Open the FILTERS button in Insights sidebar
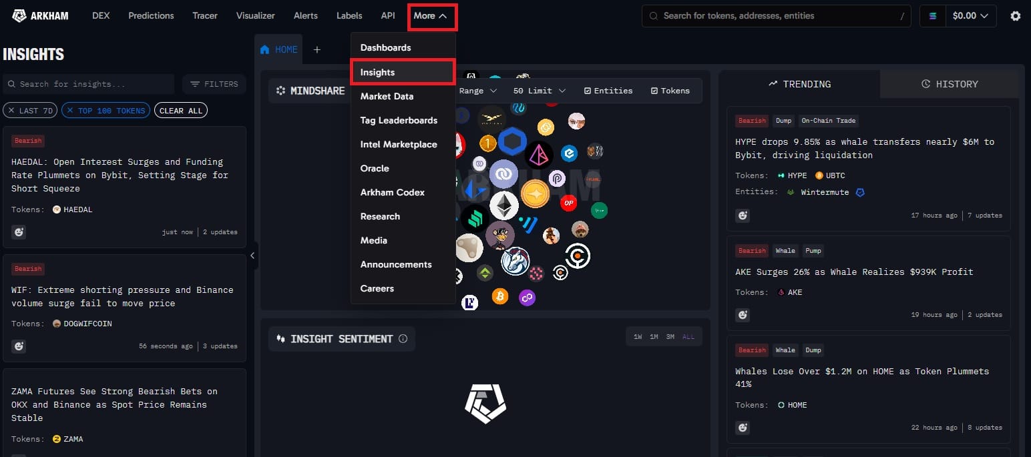 [x=214, y=84]
